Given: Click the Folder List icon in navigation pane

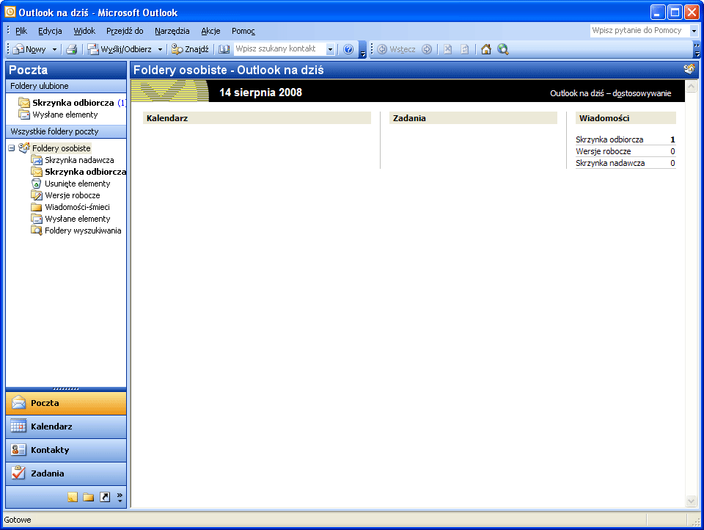Looking at the screenshot, I should point(89,497).
